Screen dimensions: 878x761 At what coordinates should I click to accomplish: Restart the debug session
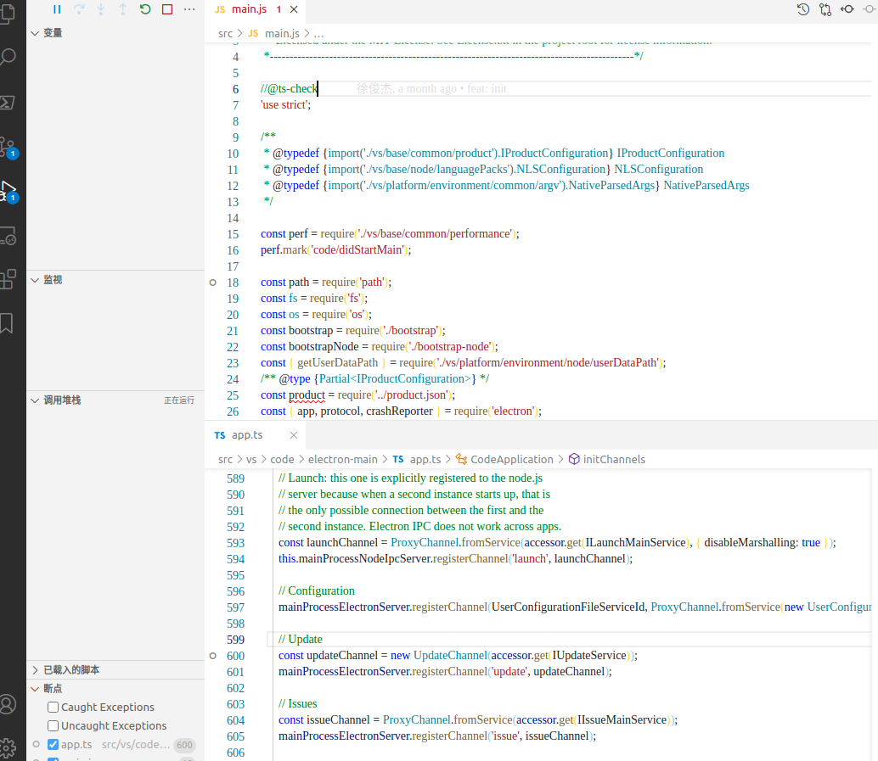145,9
